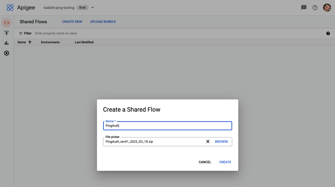Expand the babbitt-ping-testing organization dropdown
Viewport: 335px width, 187px height.
(x=92, y=8)
